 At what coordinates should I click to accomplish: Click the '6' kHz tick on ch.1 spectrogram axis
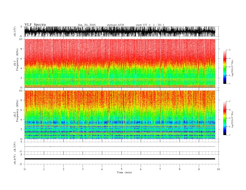point(21,58)
